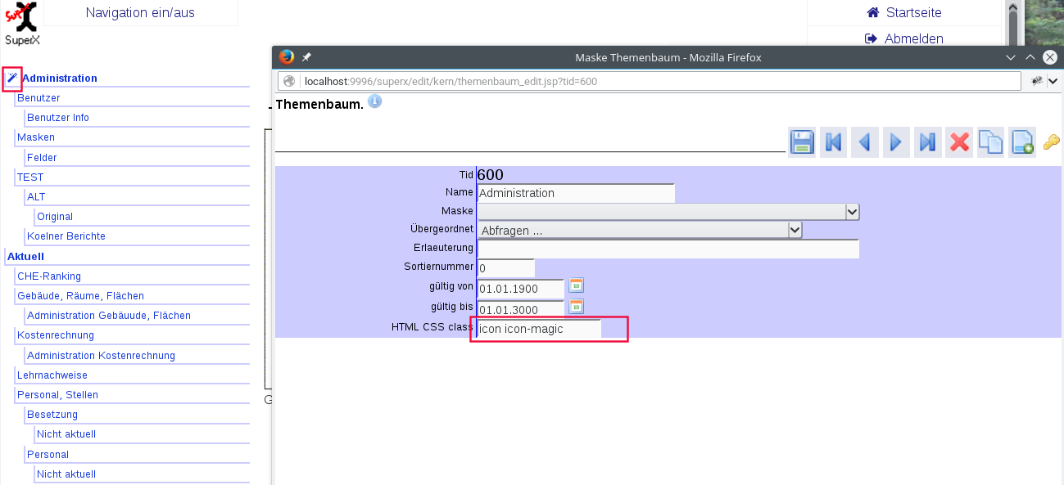Open Benutzer in the navigation tree
Image resolution: width=1064 pixels, height=485 pixels.
coord(38,98)
